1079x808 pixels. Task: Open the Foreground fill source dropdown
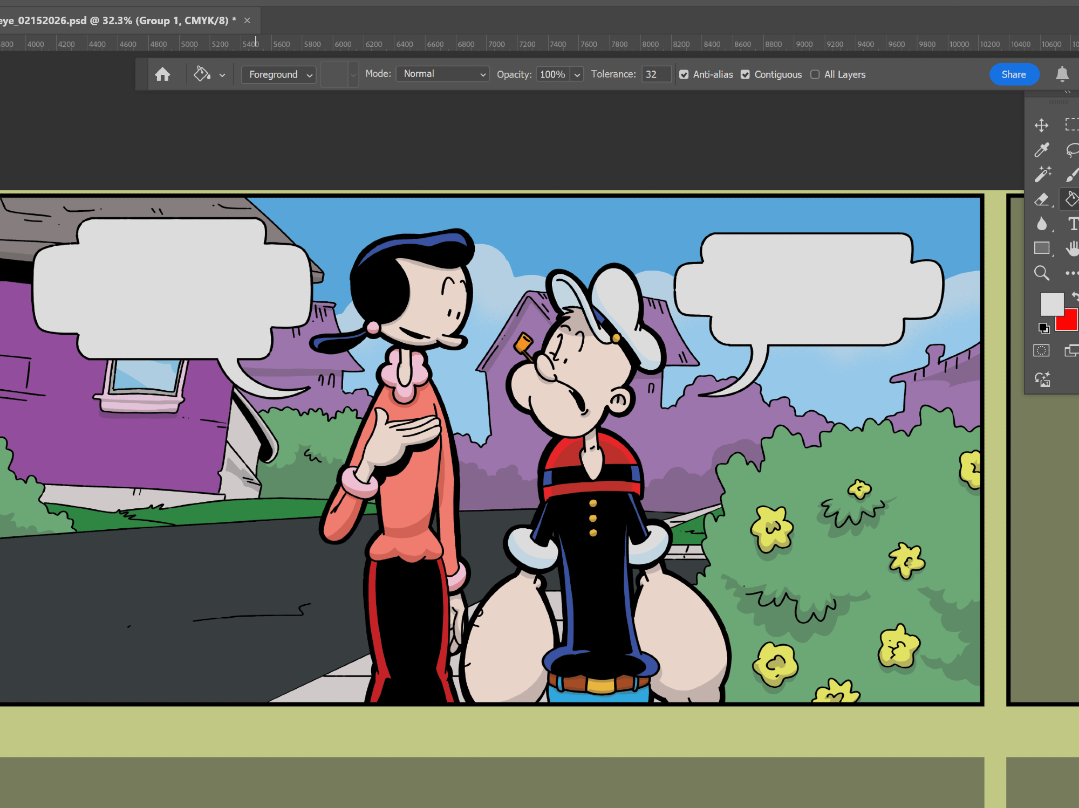tap(278, 74)
